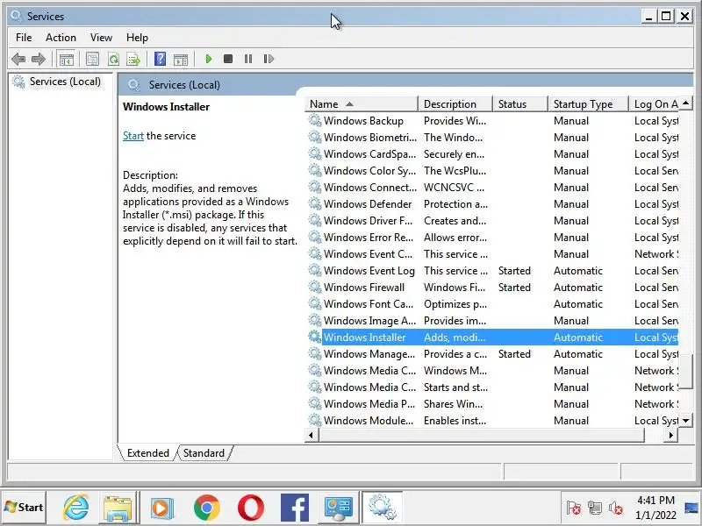Image resolution: width=702 pixels, height=526 pixels.
Task: Select the Windows Biometri... service row
Action: (493, 138)
